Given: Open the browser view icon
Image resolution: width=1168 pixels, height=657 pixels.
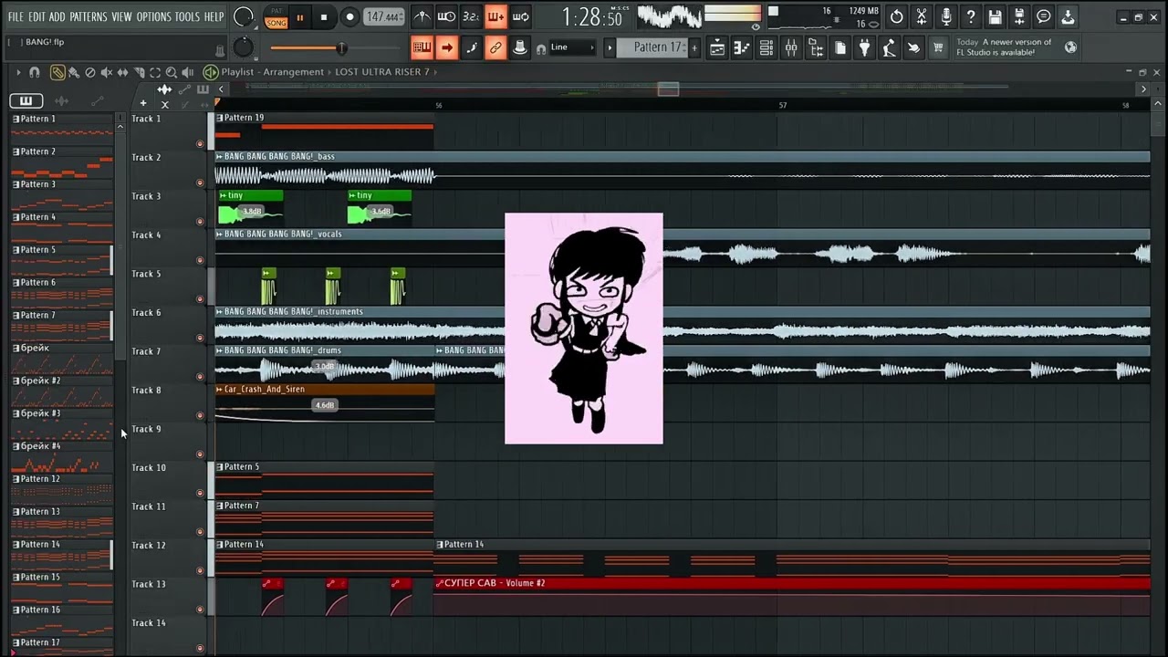Looking at the screenshot, I should click(x=816, y=48).
